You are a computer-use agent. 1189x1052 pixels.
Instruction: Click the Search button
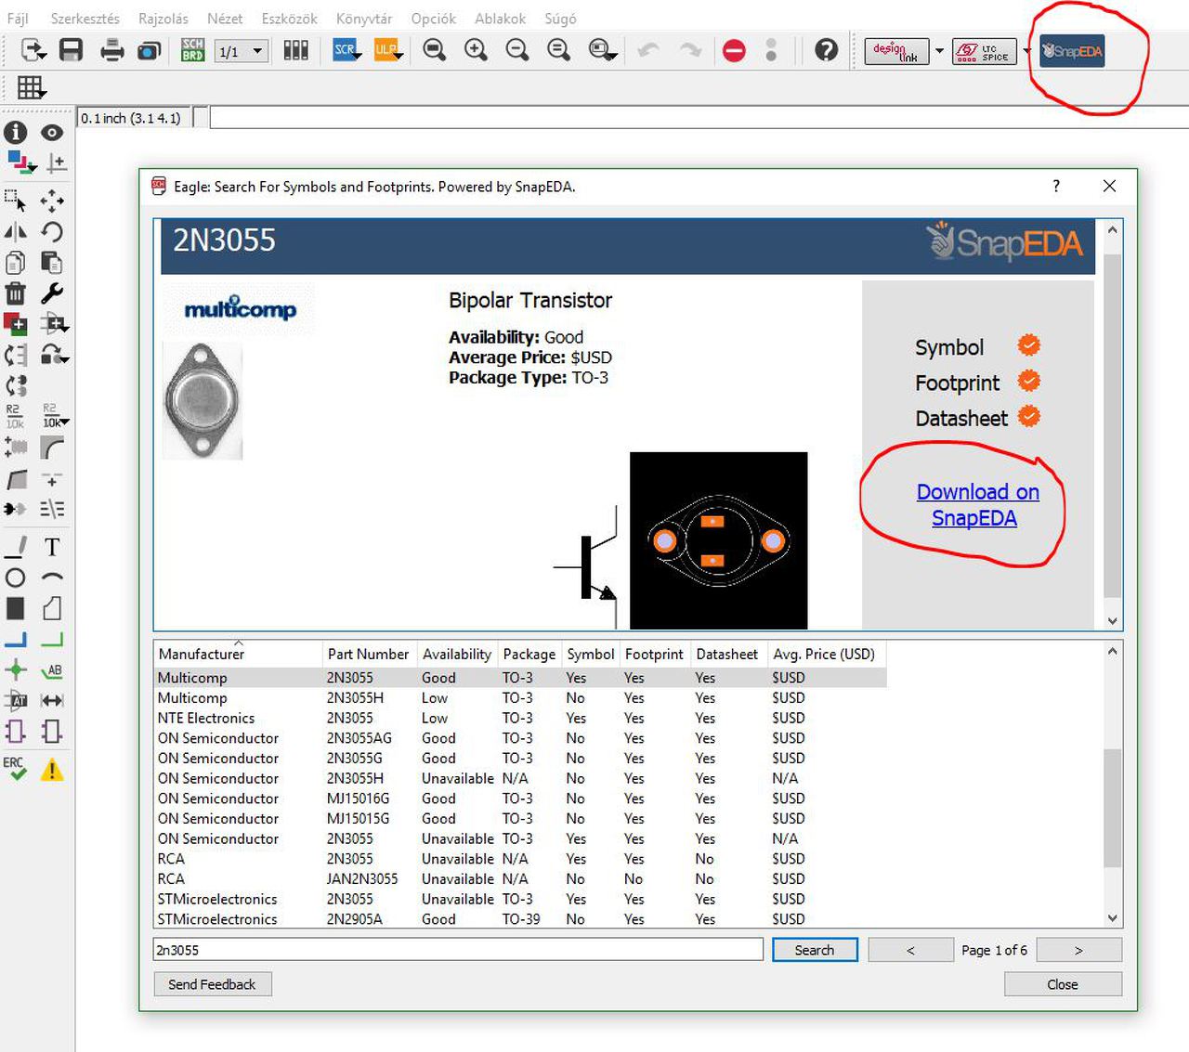coord(815,950)
